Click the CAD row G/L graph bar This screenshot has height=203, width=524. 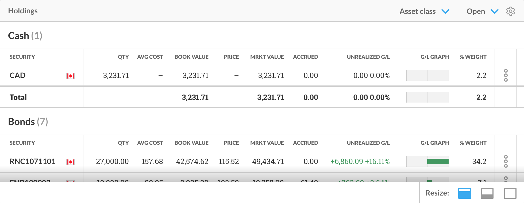pos(427,75)
